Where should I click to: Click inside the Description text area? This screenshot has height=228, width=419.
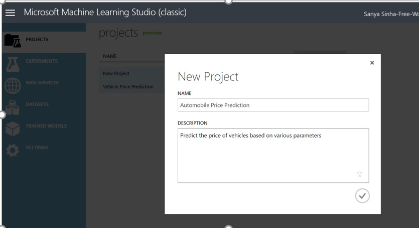pyautogui.click(x=273, y=155)
